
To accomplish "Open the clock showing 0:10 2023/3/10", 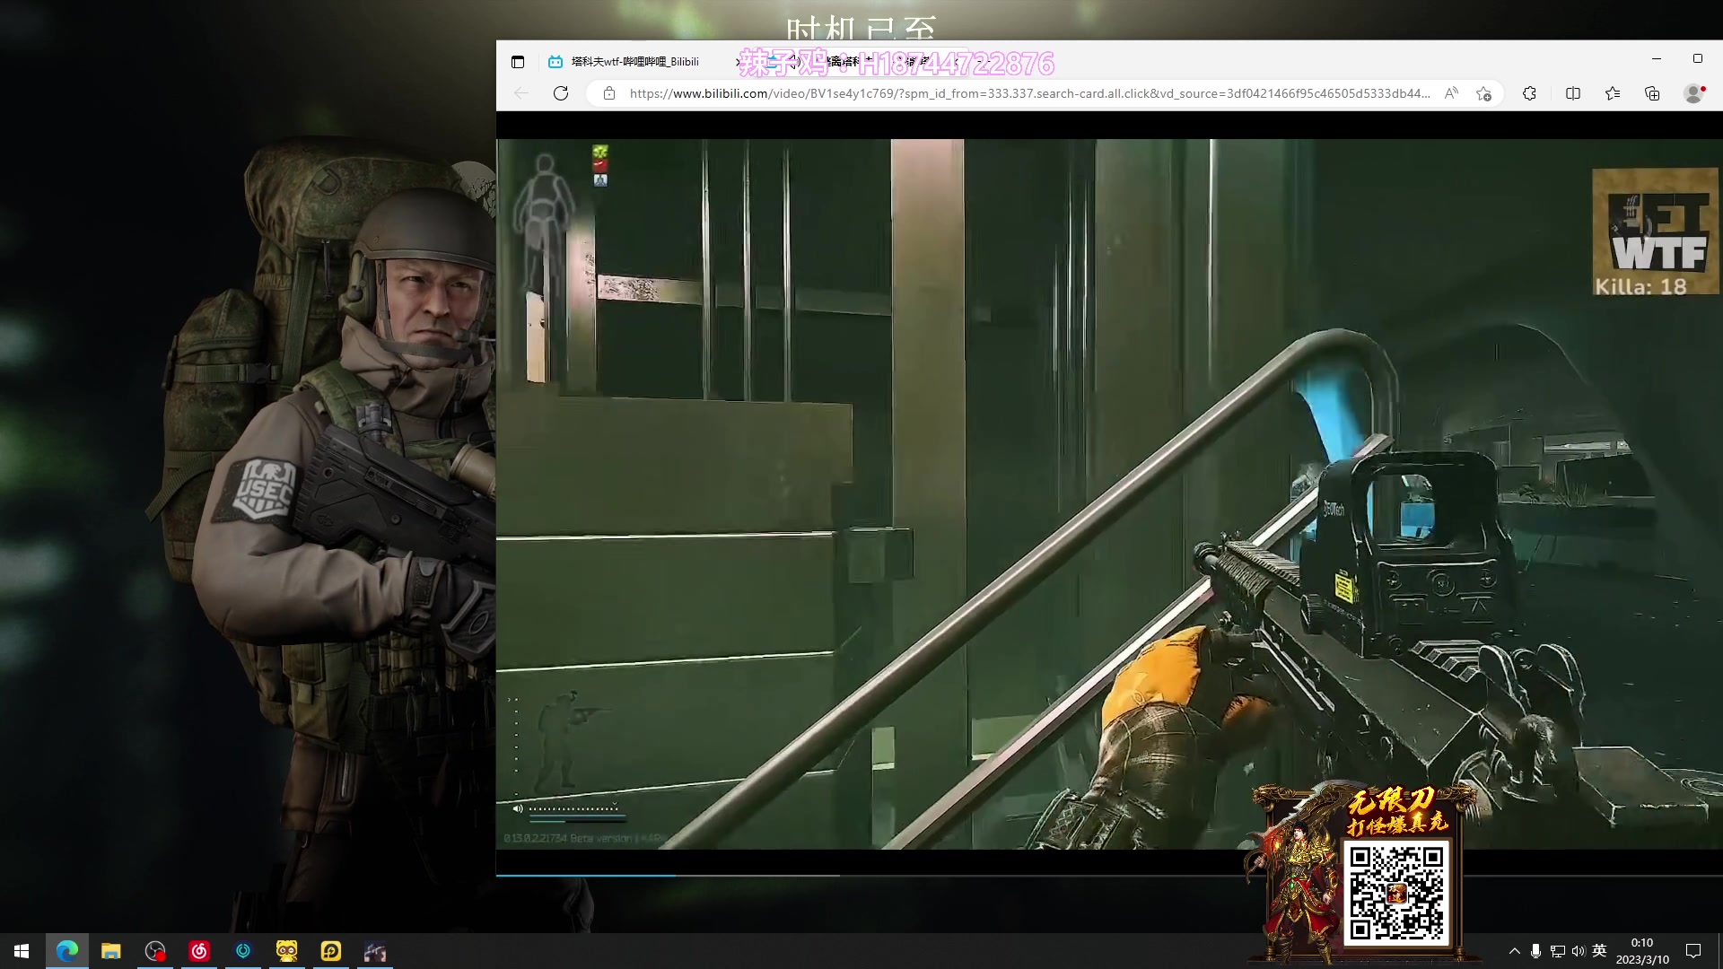I will [1642, 951].
